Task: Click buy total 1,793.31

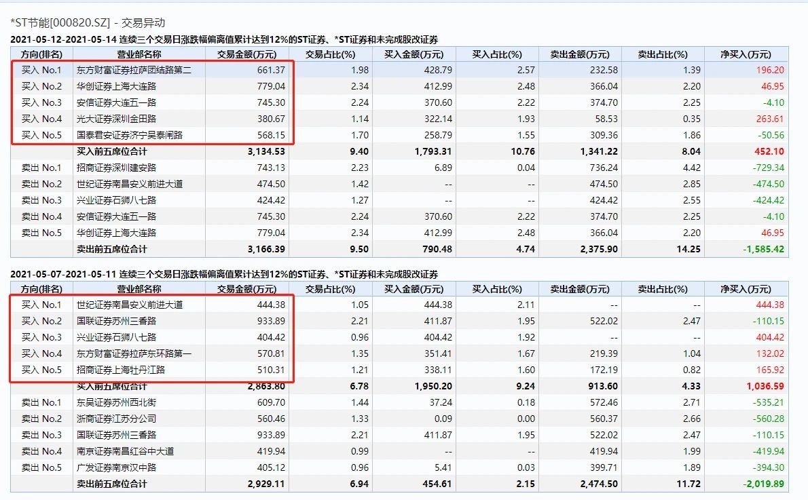Action: 433,151
